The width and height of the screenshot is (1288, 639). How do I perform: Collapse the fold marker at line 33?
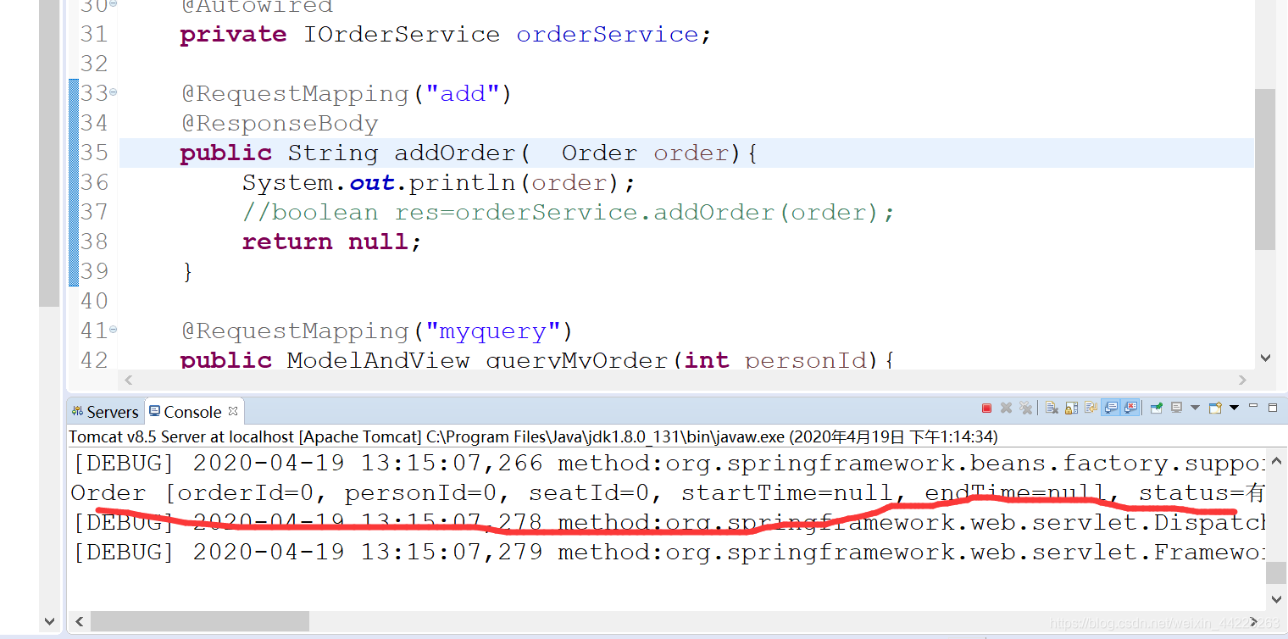pos(114,92)
